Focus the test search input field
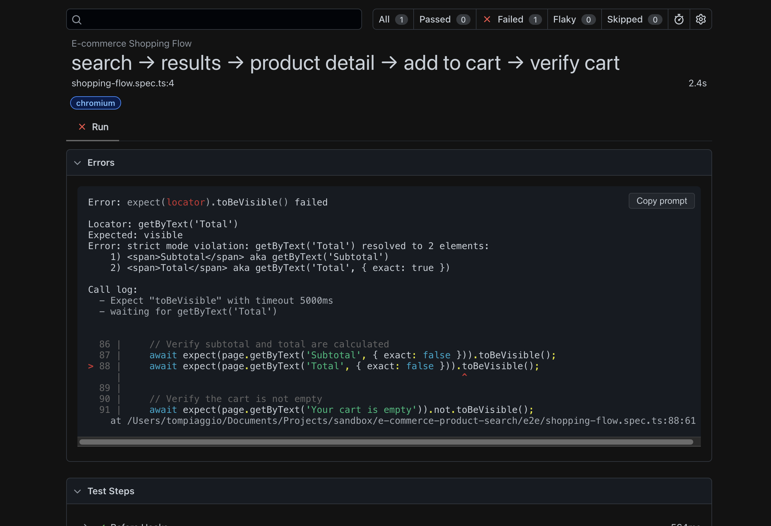 point(219,20)
